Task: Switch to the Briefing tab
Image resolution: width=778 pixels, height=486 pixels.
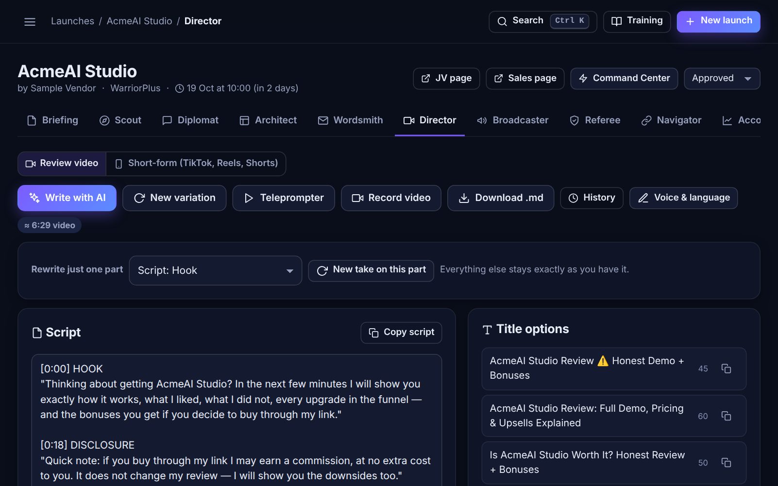Action: (x=52, y=120)
